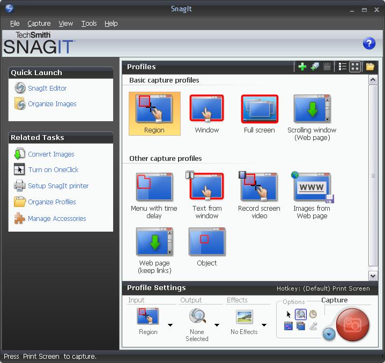Click the Output None Selected magnifier icon
This screenshot has height=363, width=385.
197,316
